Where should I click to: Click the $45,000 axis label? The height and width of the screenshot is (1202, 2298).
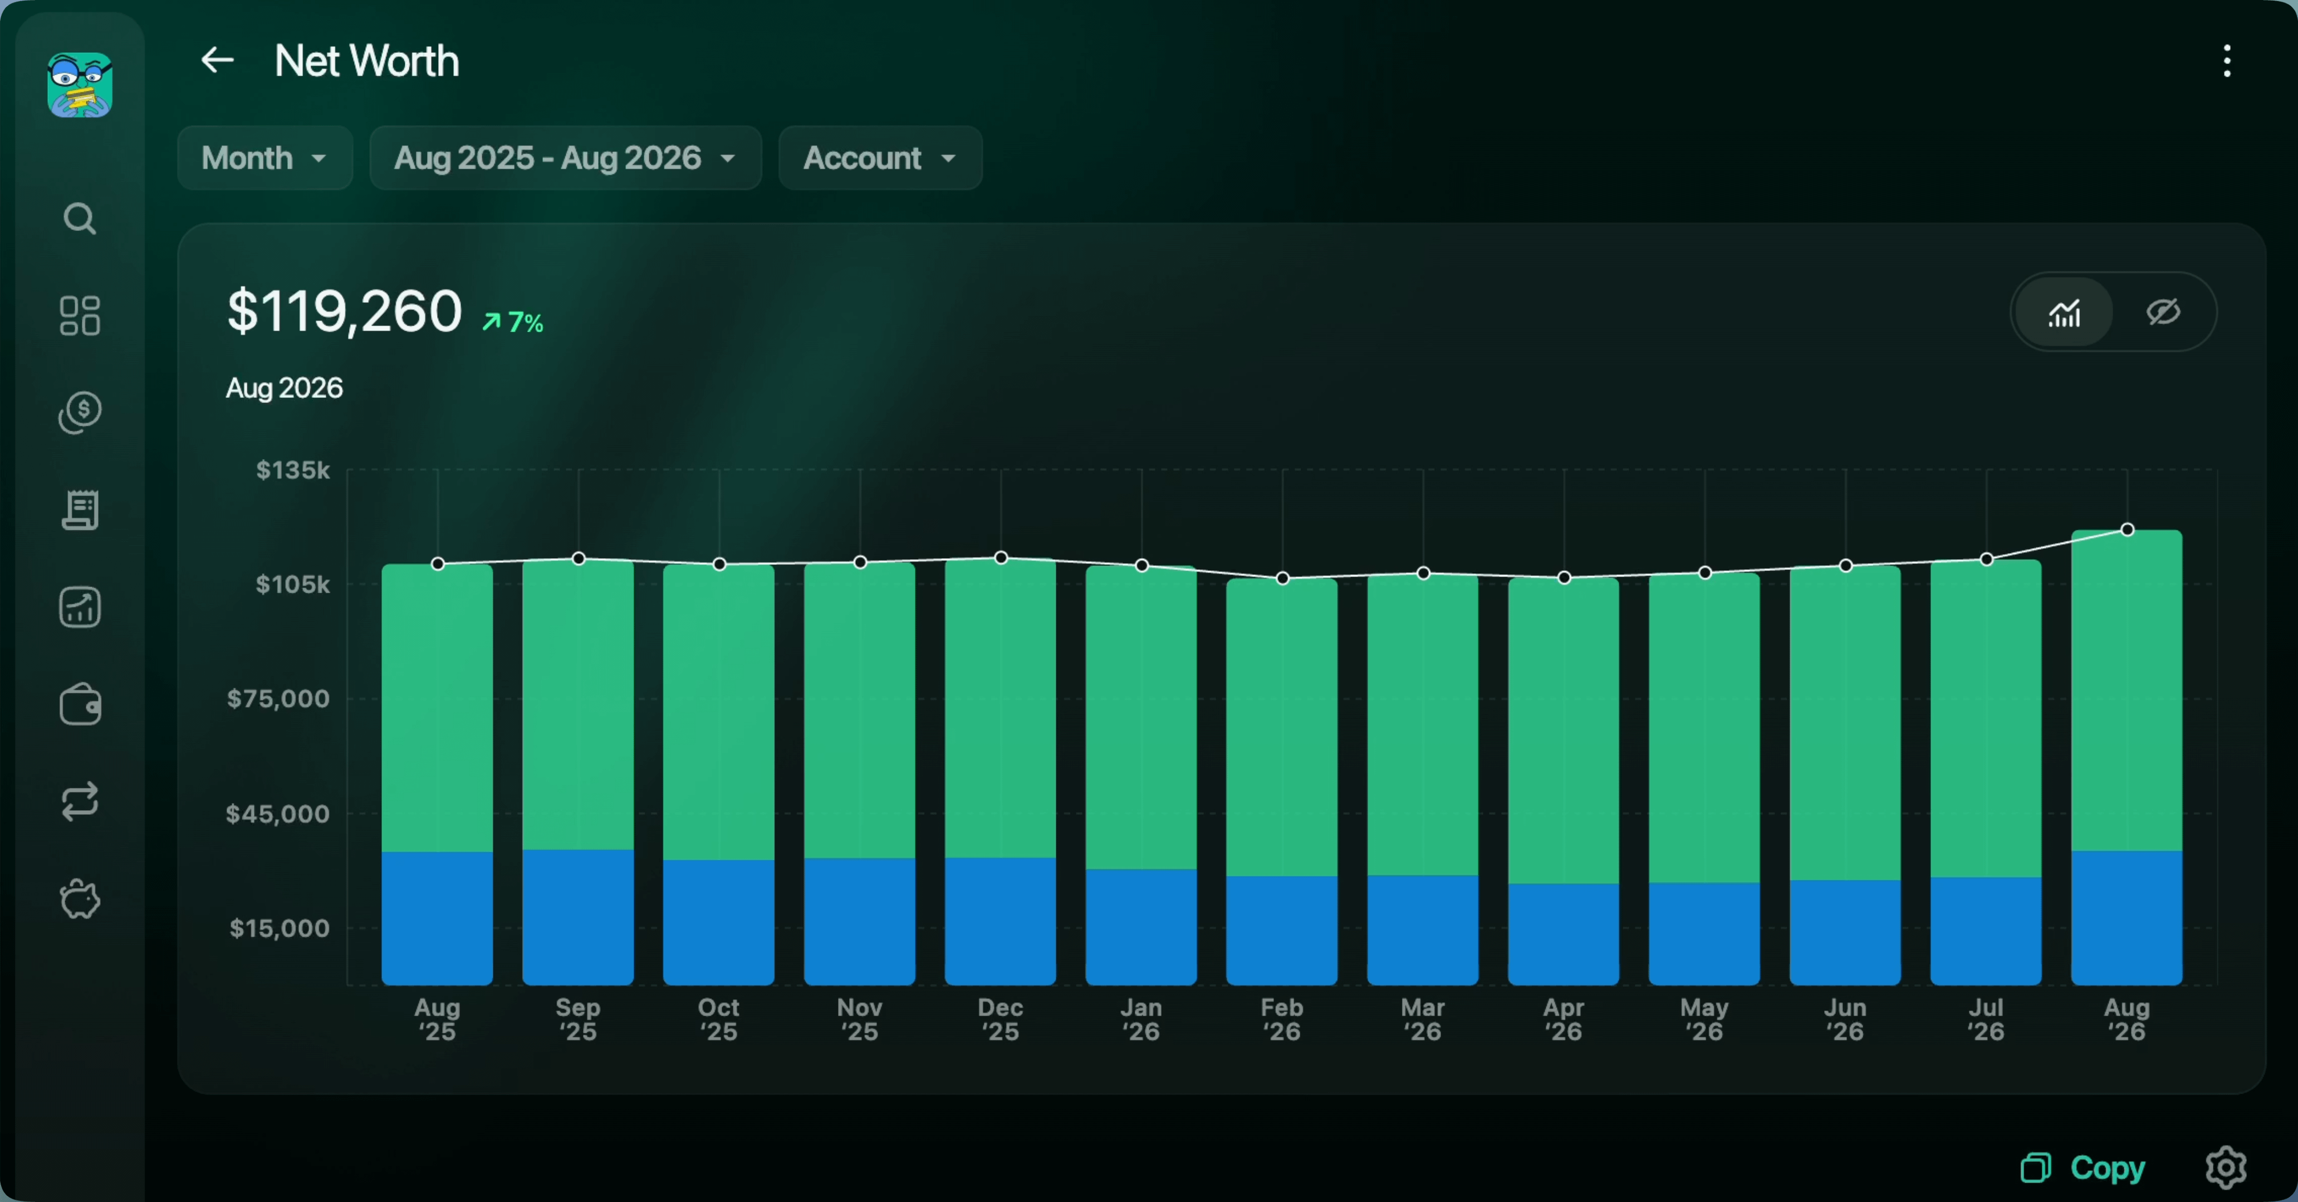277,813
